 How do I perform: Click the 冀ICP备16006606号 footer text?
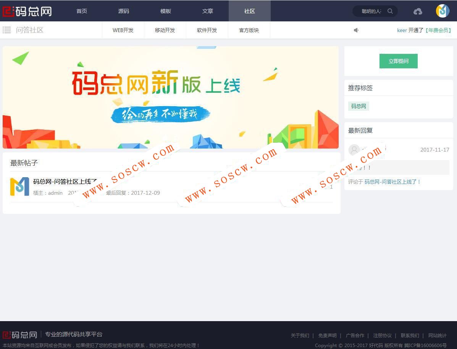coord(425,345)
